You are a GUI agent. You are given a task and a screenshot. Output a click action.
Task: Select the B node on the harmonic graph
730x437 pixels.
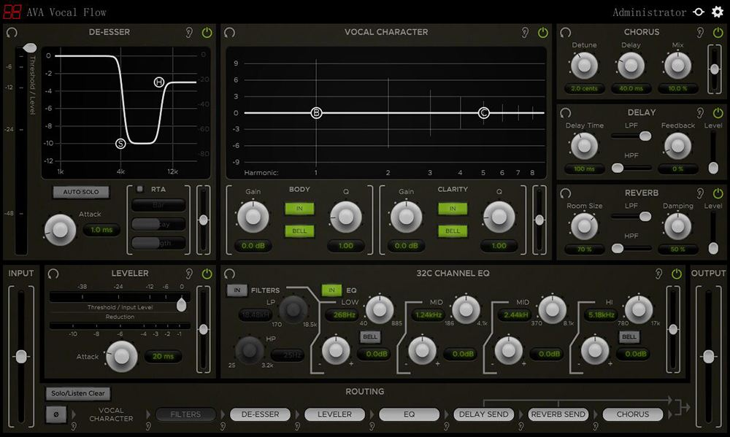pyautogui.click(x=316, y=112)
